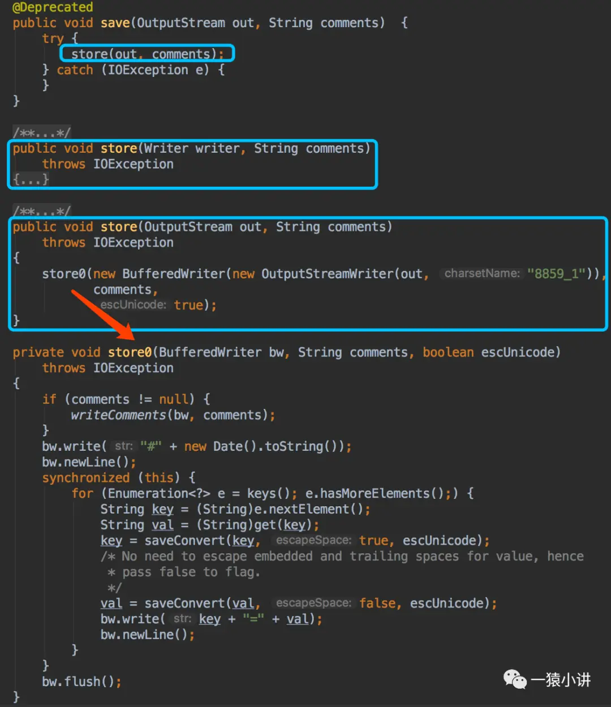Click the escapeSpace: hint before false

pos(313,603)
